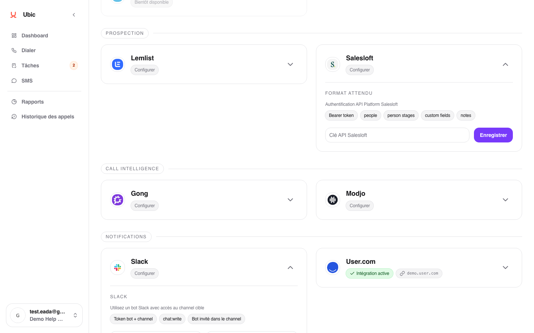Image resolution: width=534 pixels, height=333 pixels.
Task: Click the Ubic logo icon
Action: 13,15
